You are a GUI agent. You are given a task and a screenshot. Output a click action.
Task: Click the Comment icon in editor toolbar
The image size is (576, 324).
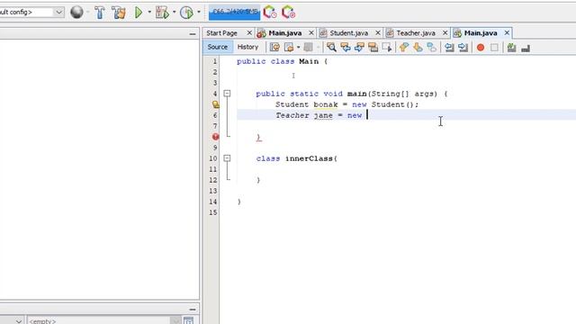pyautogui.click(x=512, y=48)
